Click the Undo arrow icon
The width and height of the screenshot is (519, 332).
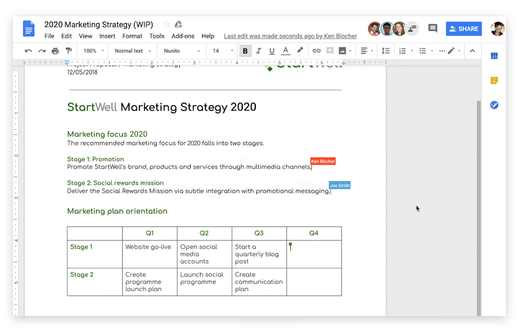point(28,51)
